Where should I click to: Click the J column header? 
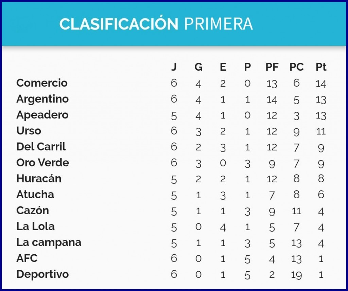pyautogui.click(x=174, y=67)
